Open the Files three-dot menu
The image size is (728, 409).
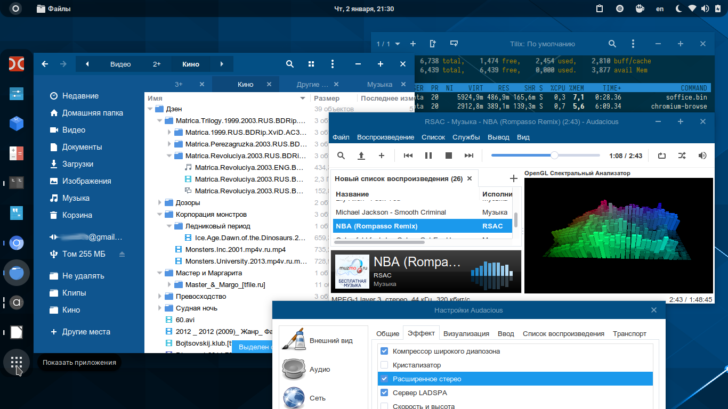click(333, 64)
